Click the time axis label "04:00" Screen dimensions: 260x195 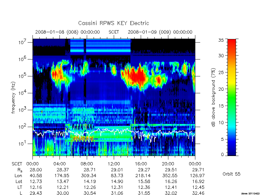point(60,164)
